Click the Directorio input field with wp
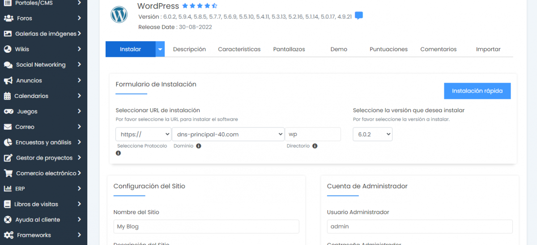 click(313, 134)
